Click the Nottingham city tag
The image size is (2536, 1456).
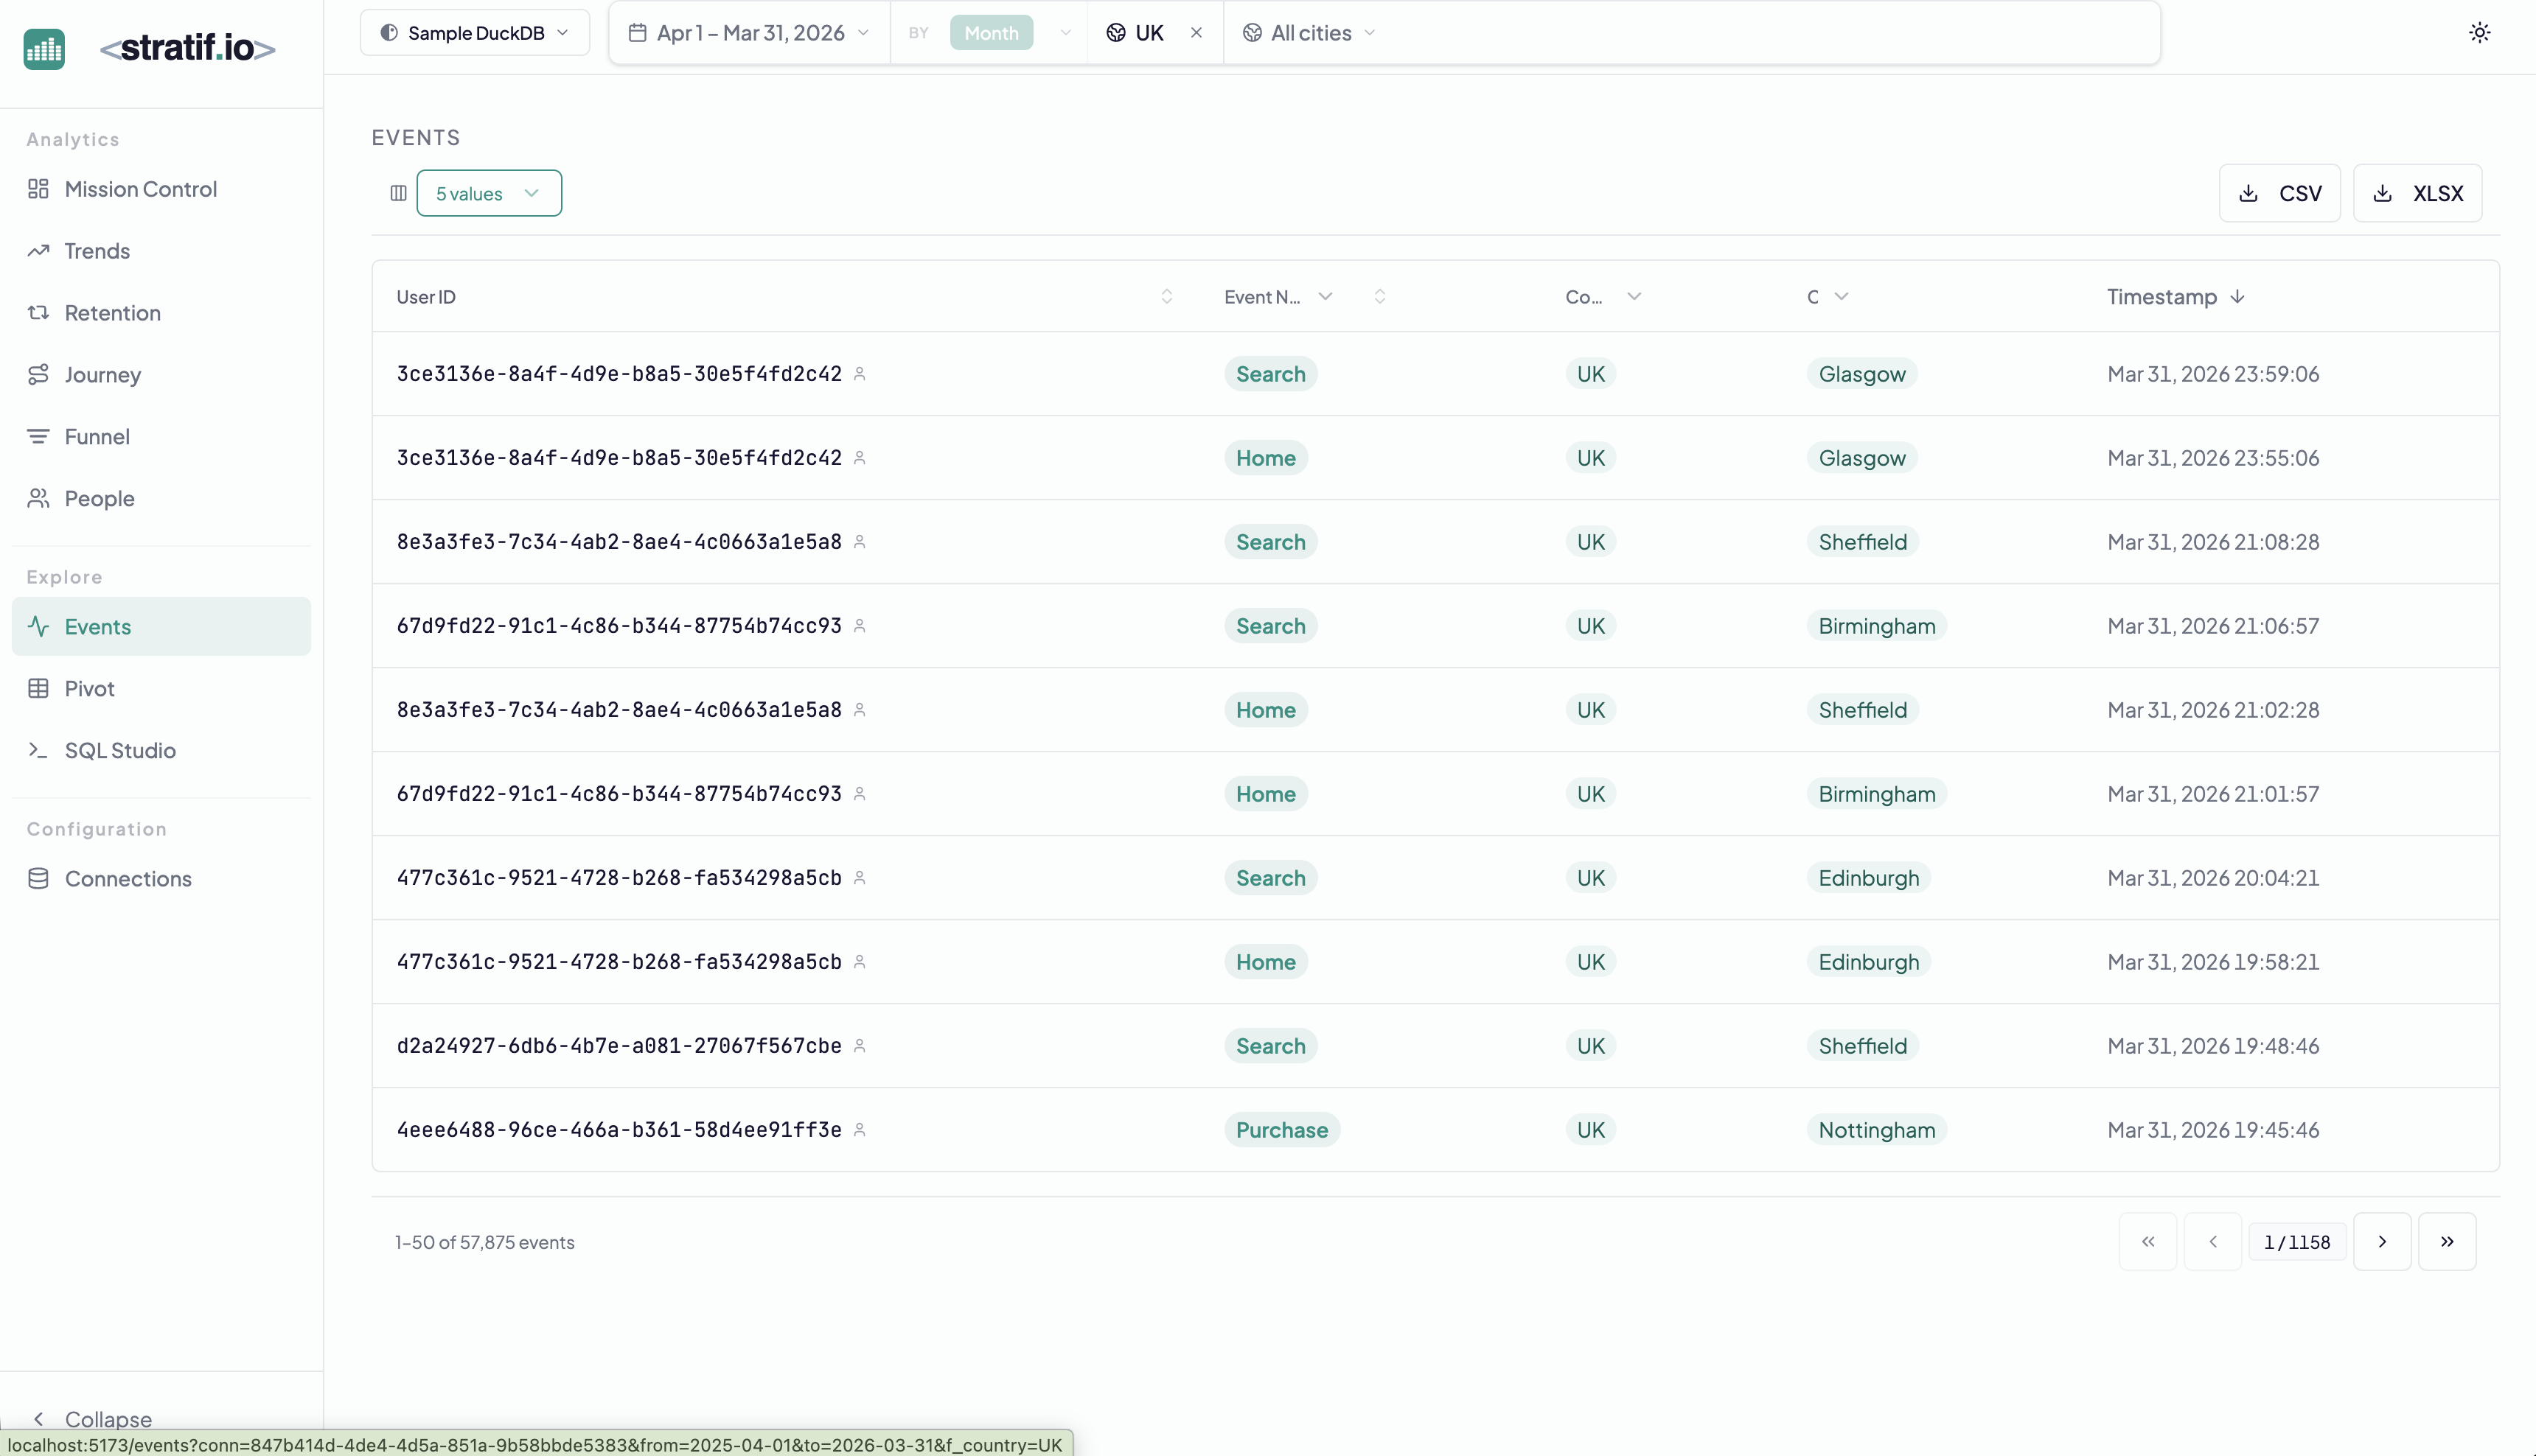[x=1877, y=1130]
